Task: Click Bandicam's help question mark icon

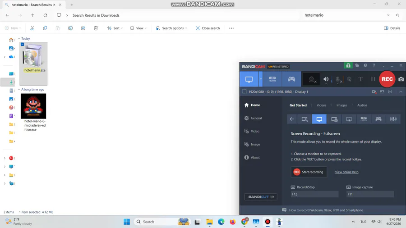Action: (x=374, y=65)
